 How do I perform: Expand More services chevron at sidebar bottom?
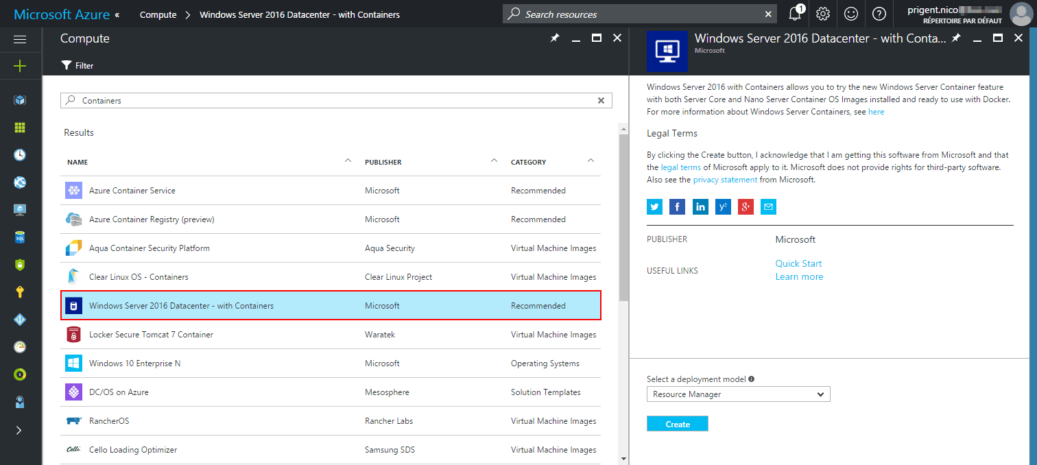point(19,431)
